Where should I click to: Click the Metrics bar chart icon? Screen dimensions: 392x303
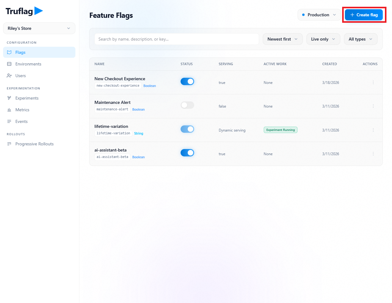tap(9, 110)
